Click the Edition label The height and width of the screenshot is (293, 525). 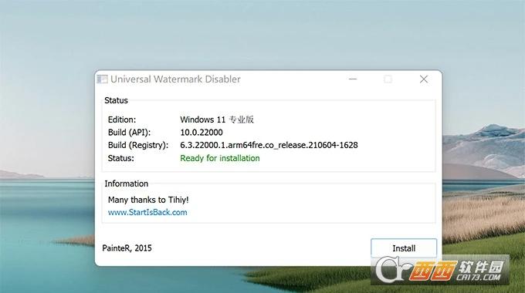click(x=122, y=120)
